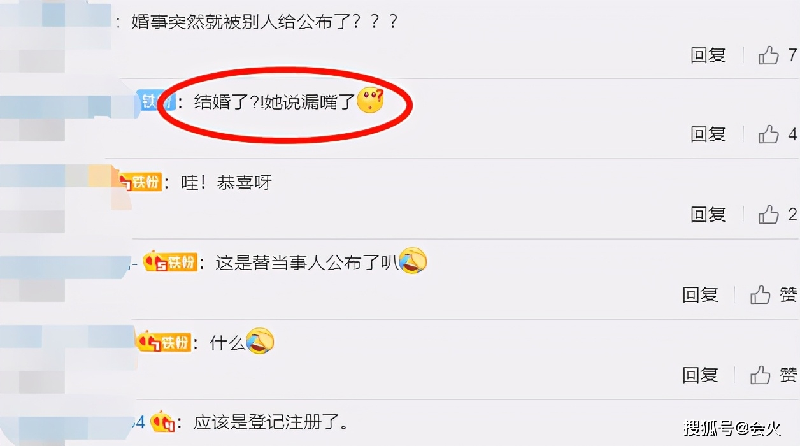Like the comment with 7 thumbs up

click(x=769, y=55)
